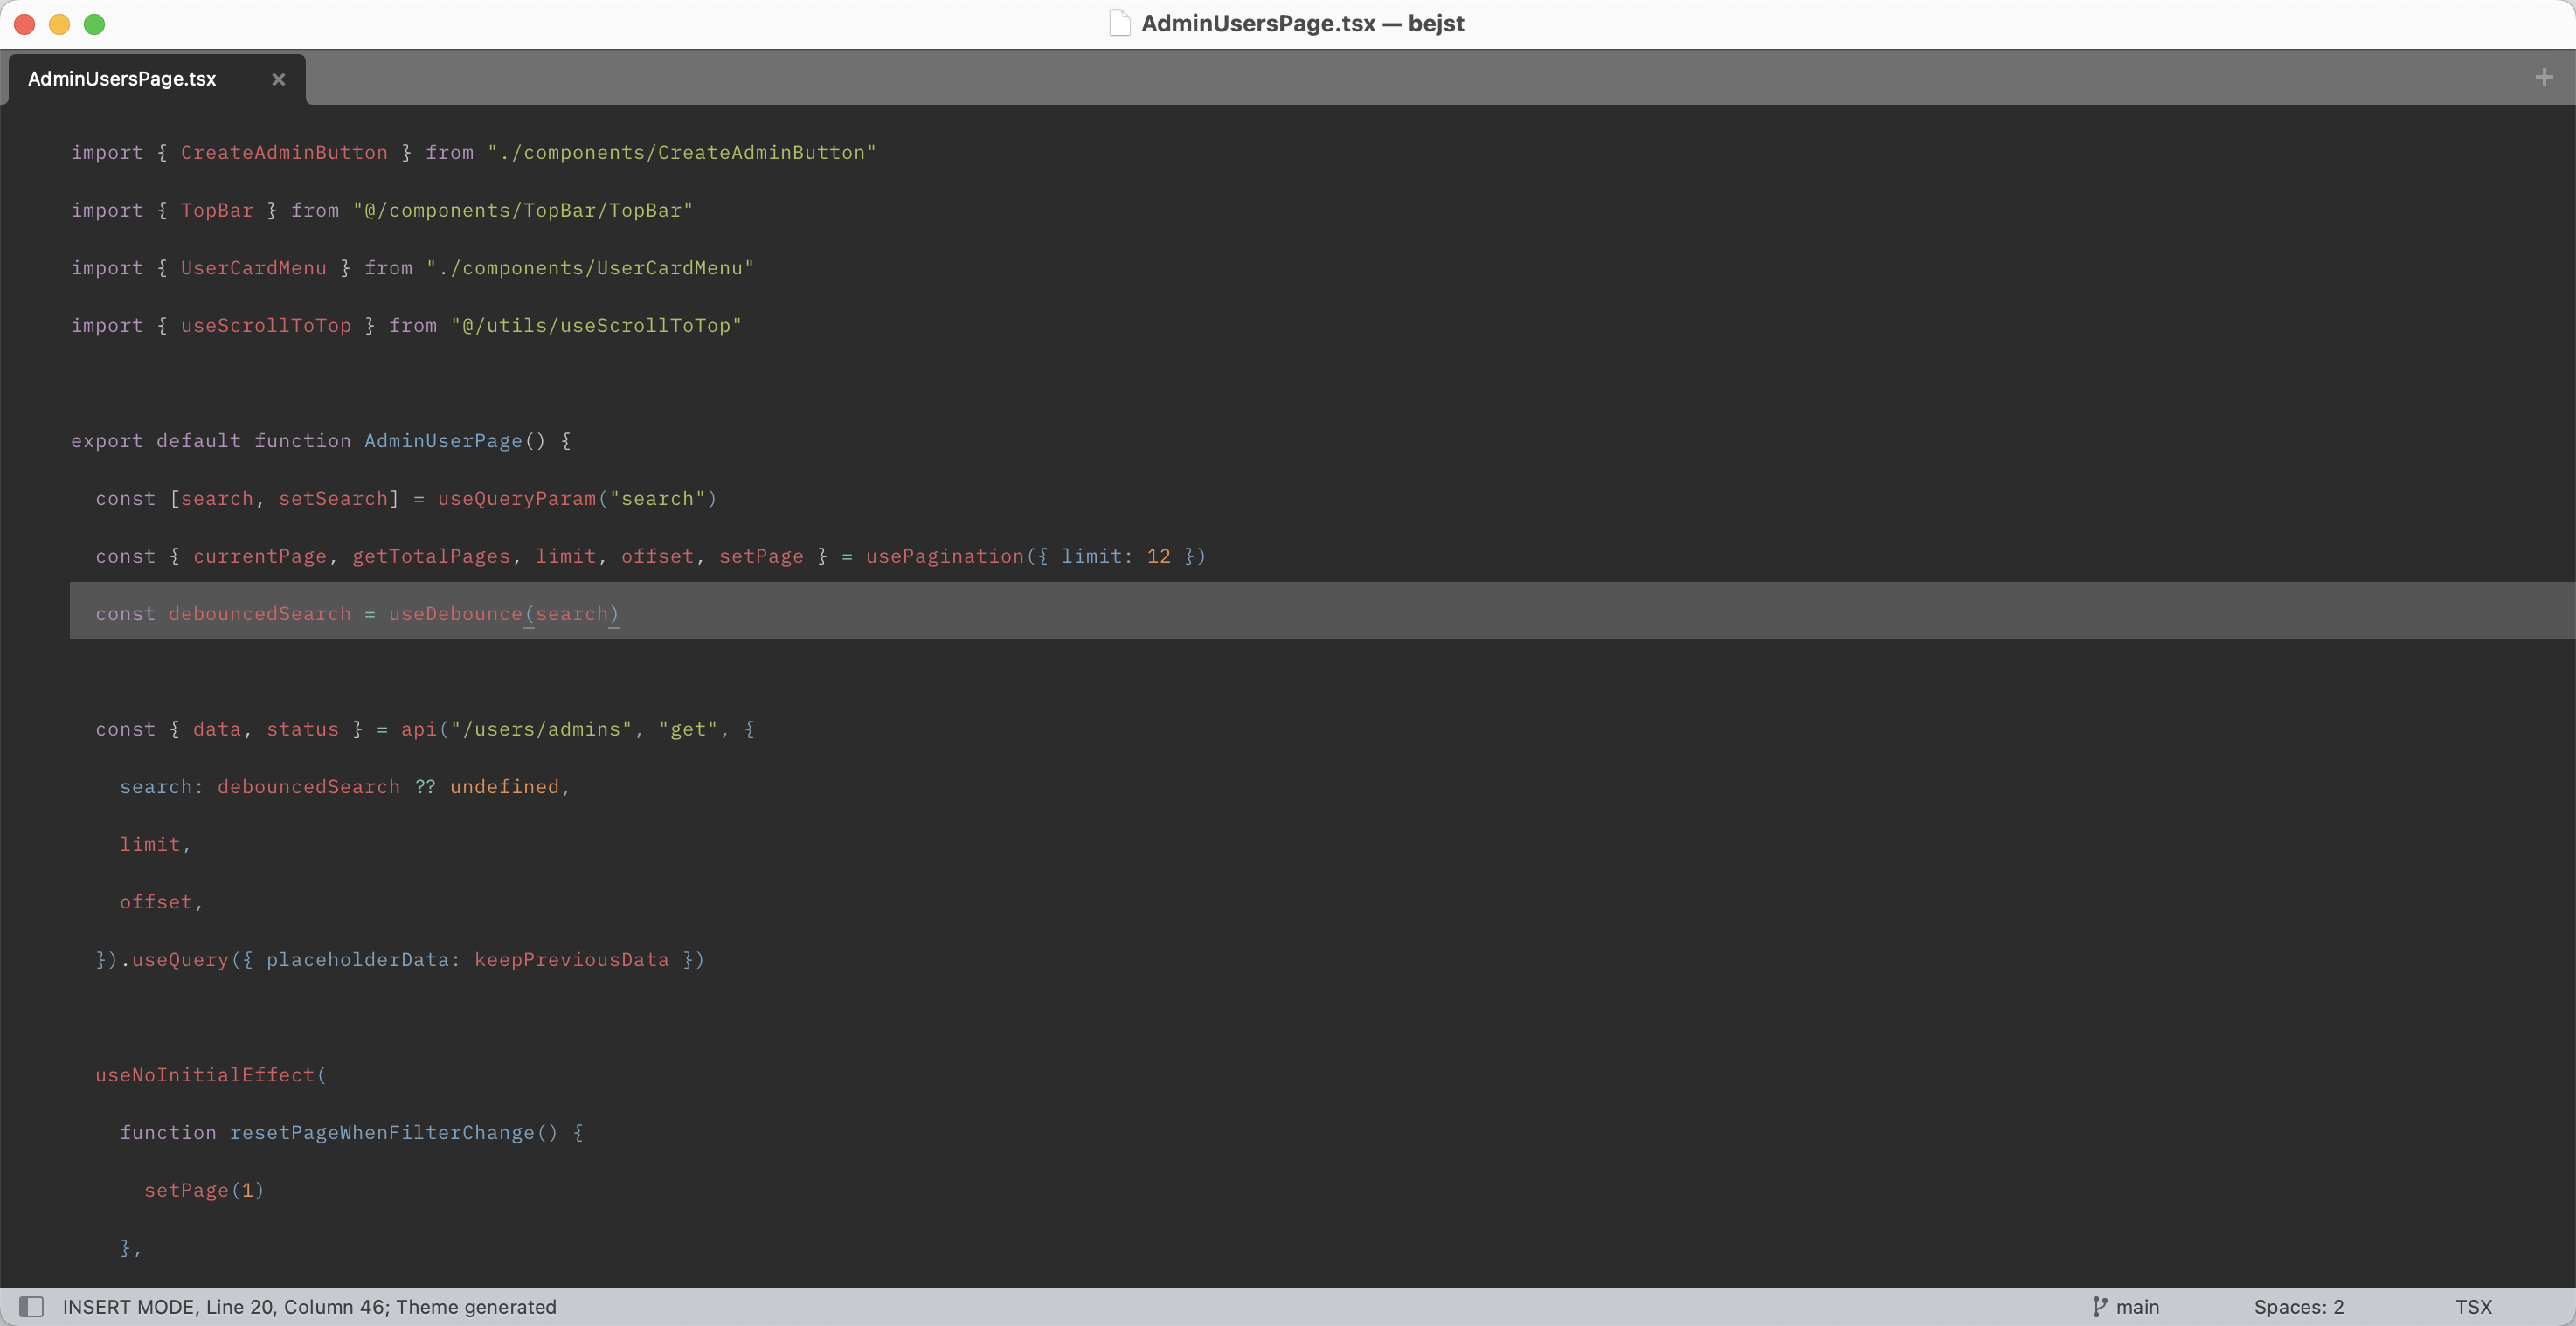Close the AdminUsersPage.tsx tab
The width and height of the screenshot is (2576, 1326).
279,79
